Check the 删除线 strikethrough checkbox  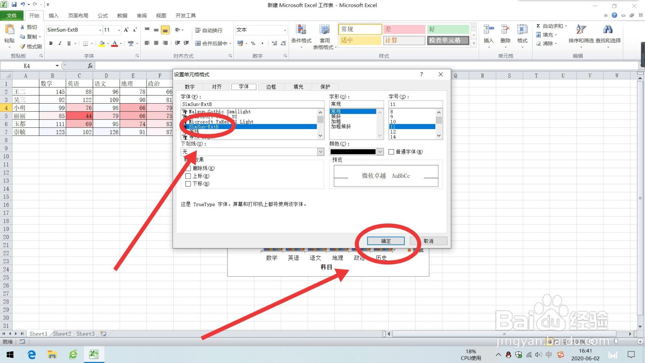point(188,168)
